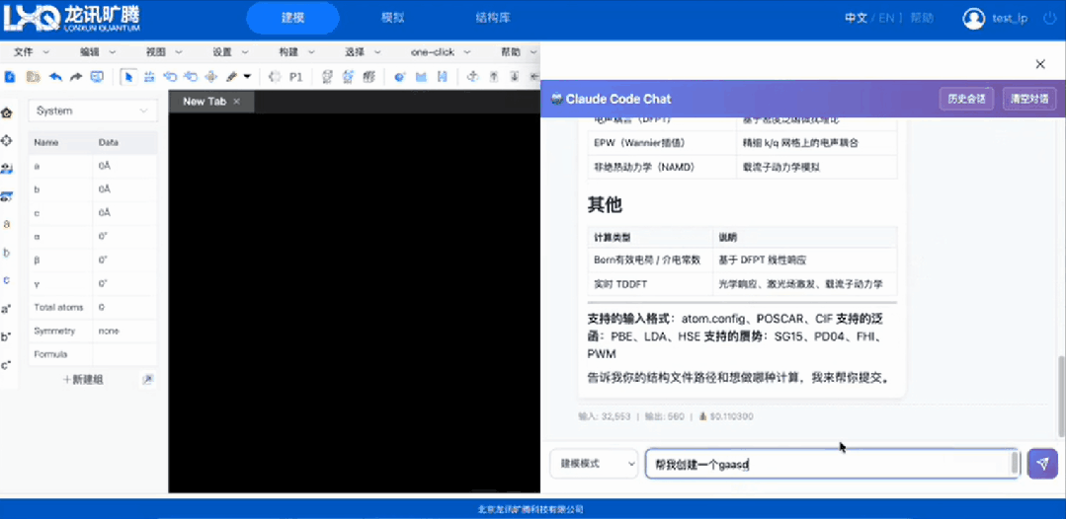Click the pencil draw tool icon
Image resolution: width=1066 pixels, height=519 pixels.
pyautogui.click(x=231, y=77)
